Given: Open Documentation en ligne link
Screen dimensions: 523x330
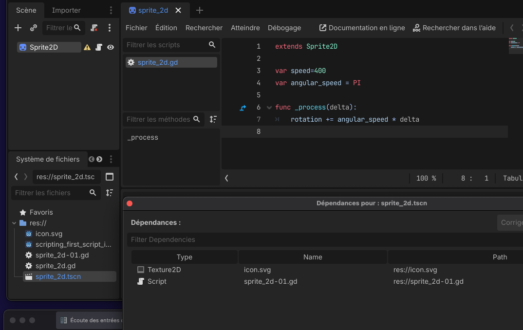Looking at the screenshot, I should [x=362, y=28].
